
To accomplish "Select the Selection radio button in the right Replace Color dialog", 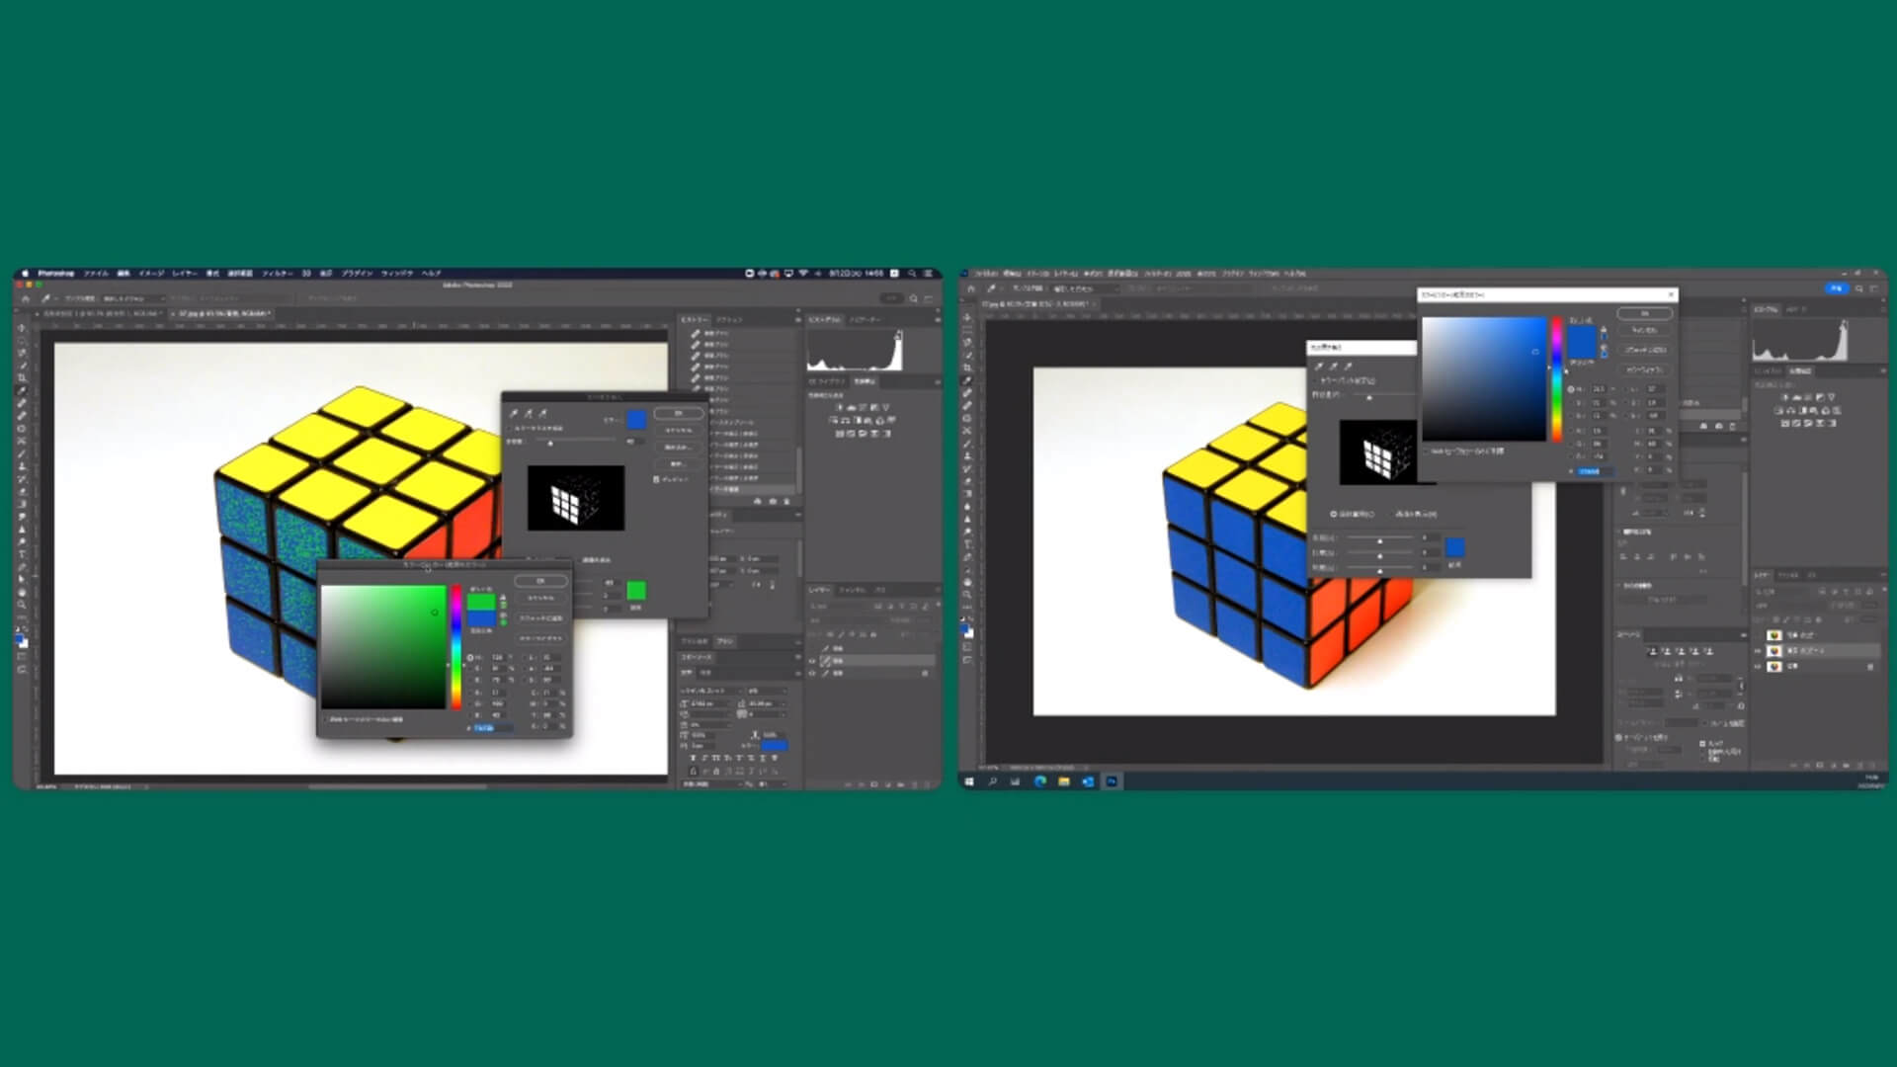I will pos(1333,515).
